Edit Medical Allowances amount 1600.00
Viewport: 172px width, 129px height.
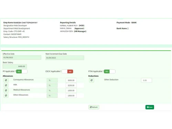coord(71,90)
